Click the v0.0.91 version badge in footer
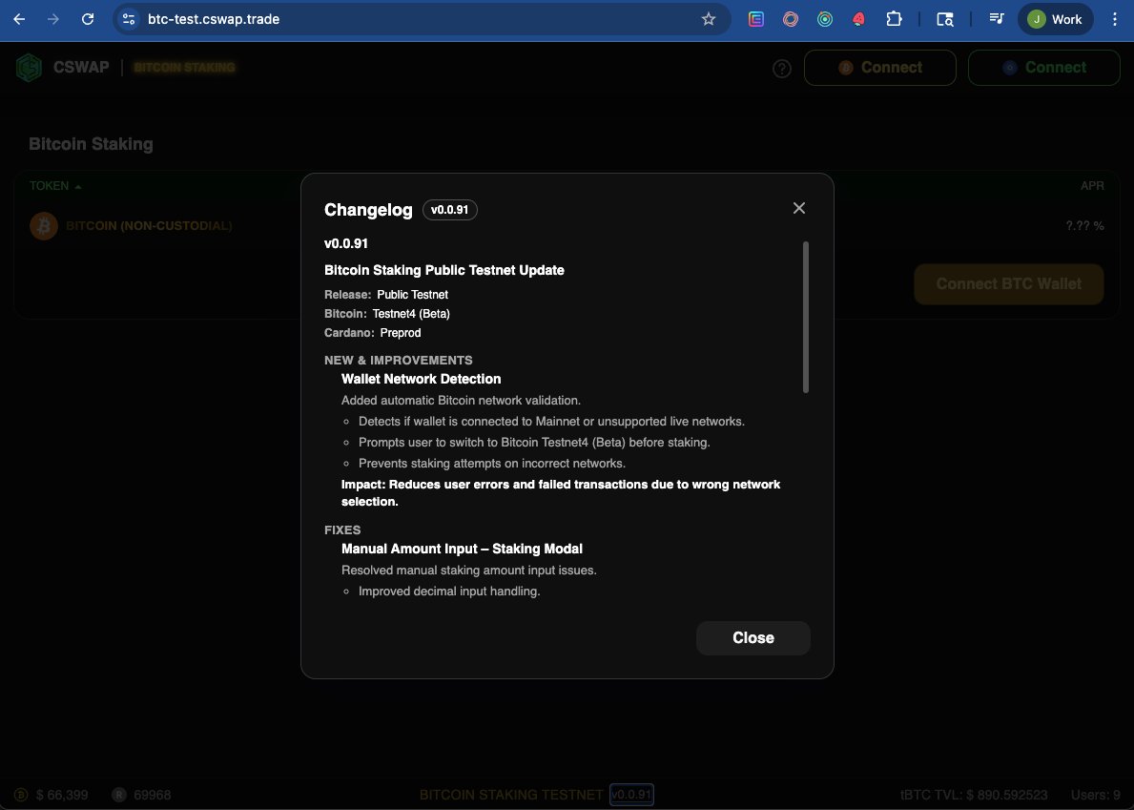The height and width of the screenshot is (810, 1134). [x=631, y=795]
